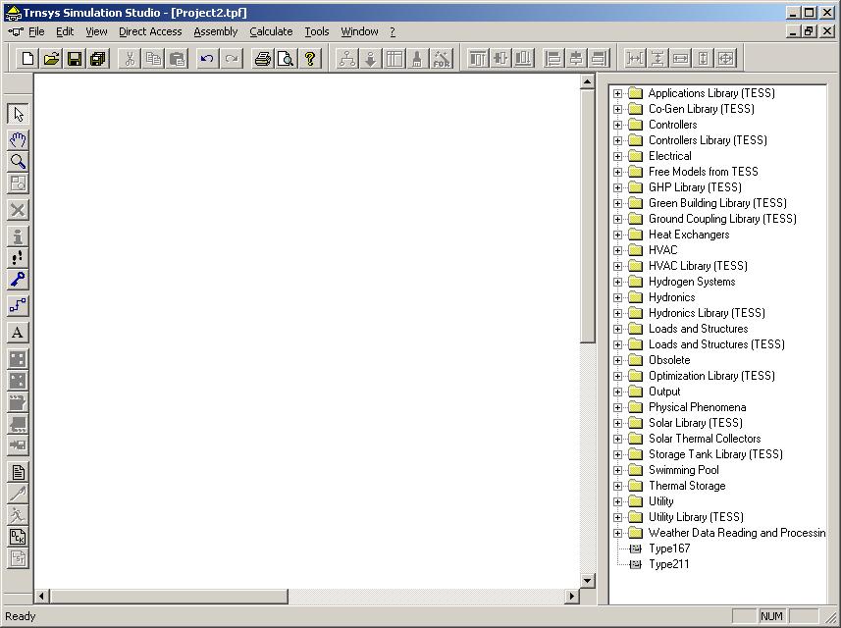Image resolution: width=841 pixels, height=628 pixels.
Task: Expand the Output folder node
Action: tap(618, 392)
